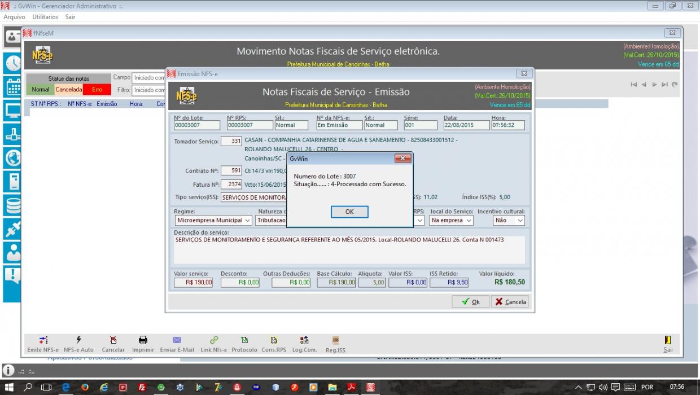Click the Emite NFS-e toolbar icon
Viewport: 700px width, 395px height.
click(43, 340)
